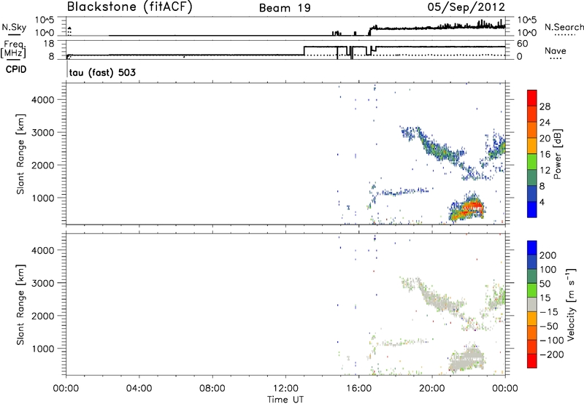Viewport: 584px width, 404px height.
Task: Click the "Time UT" axis title
Action: [285, 399]
